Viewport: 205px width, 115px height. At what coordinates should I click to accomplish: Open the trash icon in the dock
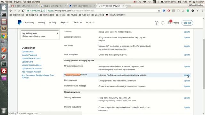pos(4,111)
